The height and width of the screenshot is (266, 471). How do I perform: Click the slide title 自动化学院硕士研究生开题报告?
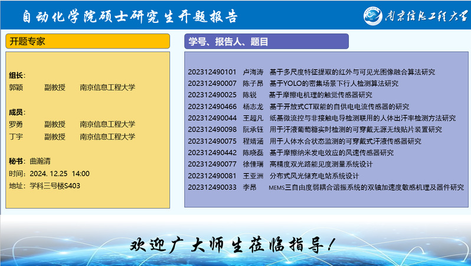coord(130,16)
